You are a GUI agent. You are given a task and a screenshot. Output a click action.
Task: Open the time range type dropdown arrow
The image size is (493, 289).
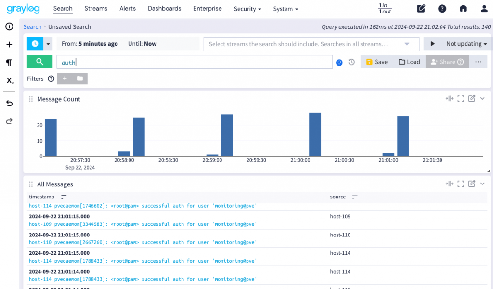[48, 44]
